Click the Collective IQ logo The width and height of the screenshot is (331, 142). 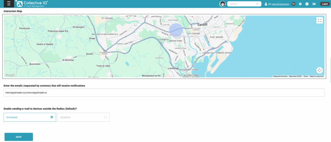pos(32,4)
